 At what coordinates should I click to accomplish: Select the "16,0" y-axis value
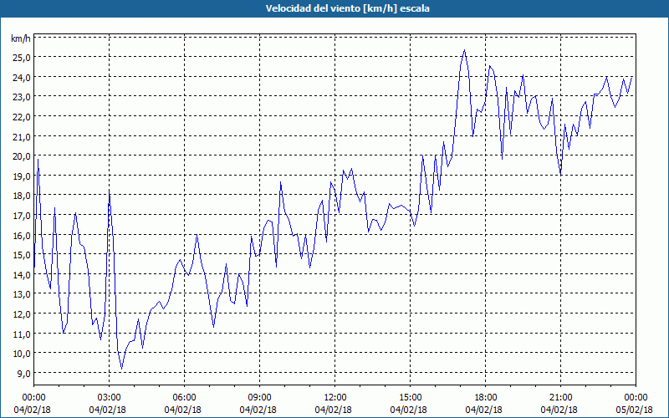[x=22, y=235]
